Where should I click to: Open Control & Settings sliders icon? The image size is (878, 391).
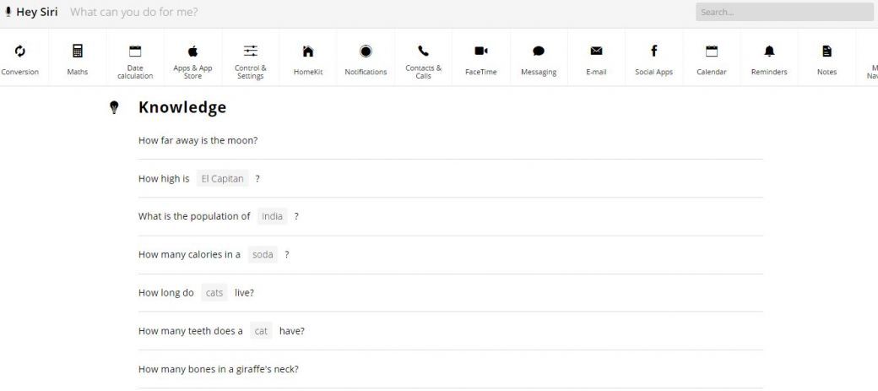[x=251, y=52]
